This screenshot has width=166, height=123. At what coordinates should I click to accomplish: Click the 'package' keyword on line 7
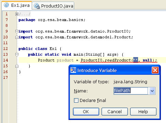click(27, 20)
